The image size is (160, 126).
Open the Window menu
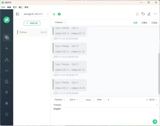coord(21,7)
